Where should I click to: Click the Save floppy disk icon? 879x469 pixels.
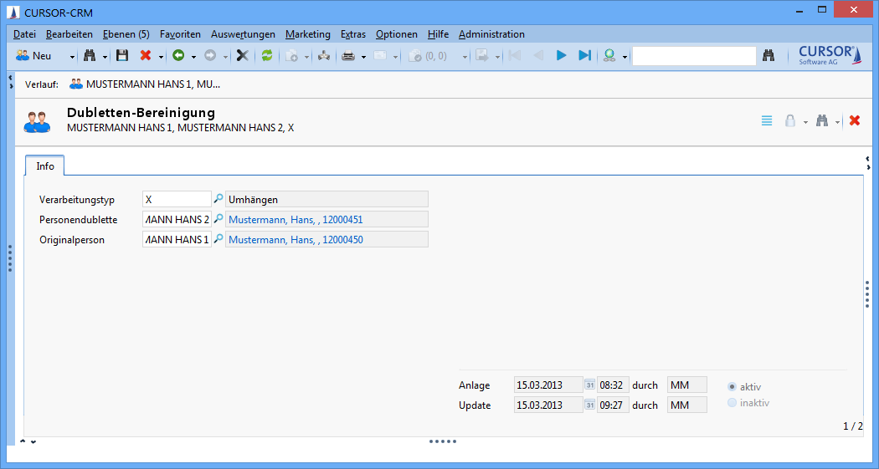122,56
